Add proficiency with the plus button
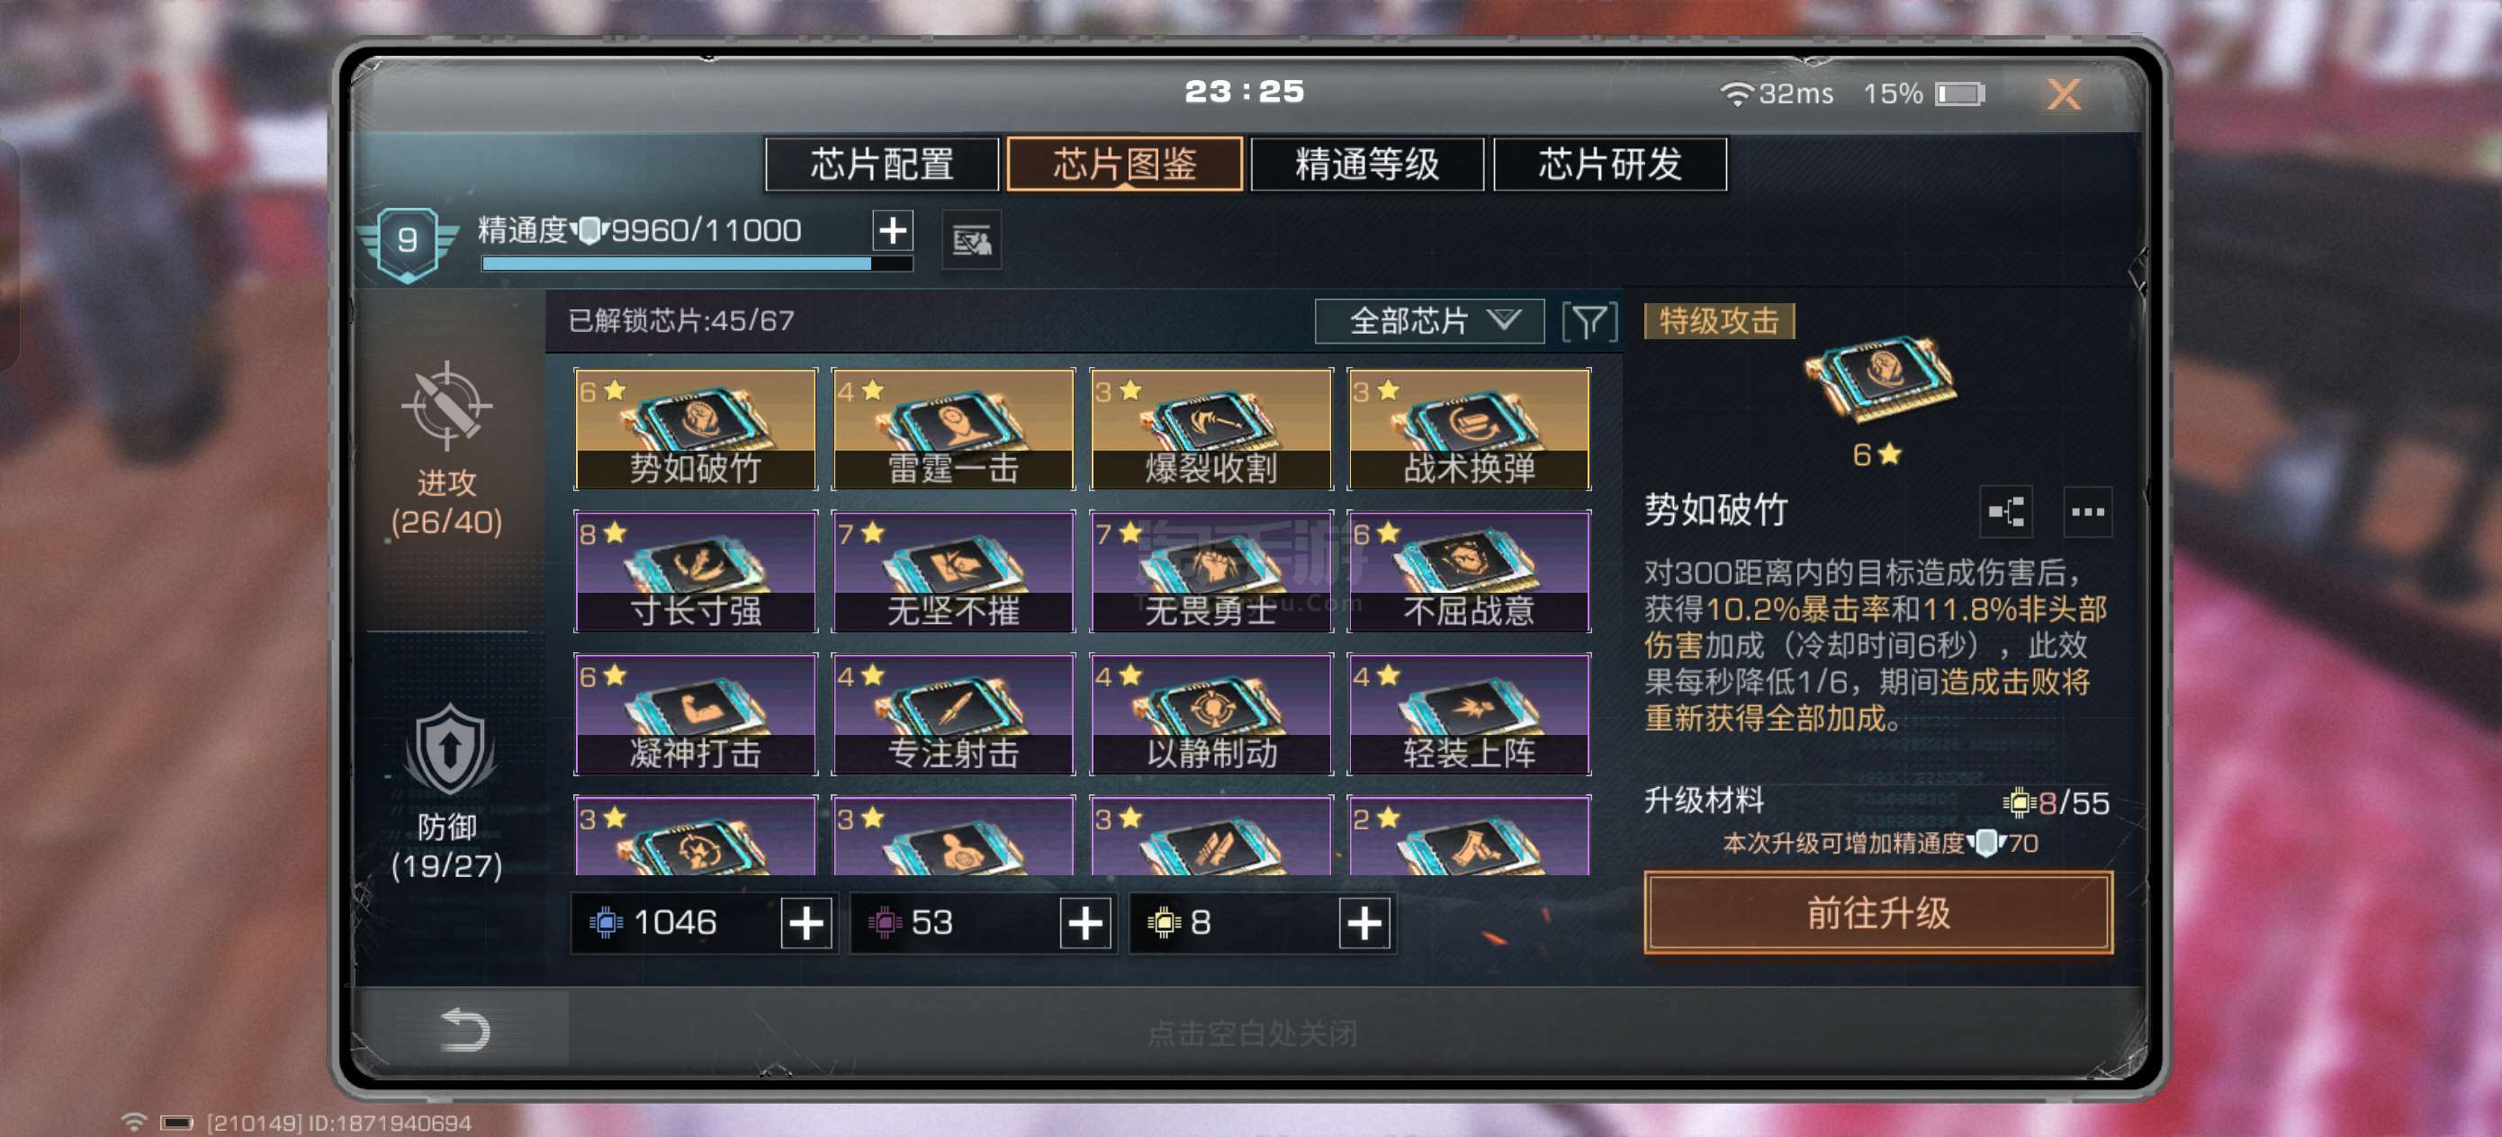Screen dimensions: 2502x1137 tap(893, 230)
